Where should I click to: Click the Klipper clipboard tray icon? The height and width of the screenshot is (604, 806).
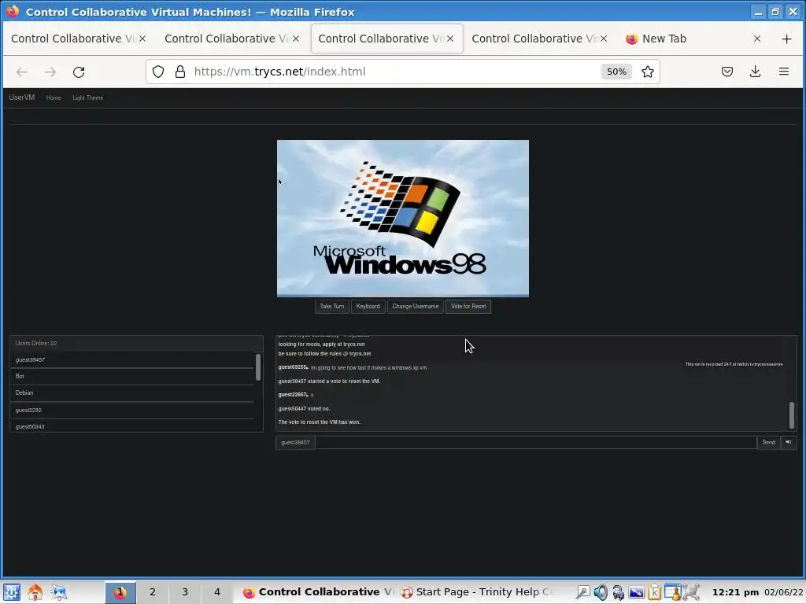coord(654,592)
